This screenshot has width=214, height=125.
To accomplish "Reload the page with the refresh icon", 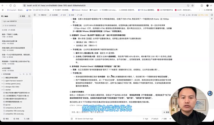I will [x=10, y=6].
